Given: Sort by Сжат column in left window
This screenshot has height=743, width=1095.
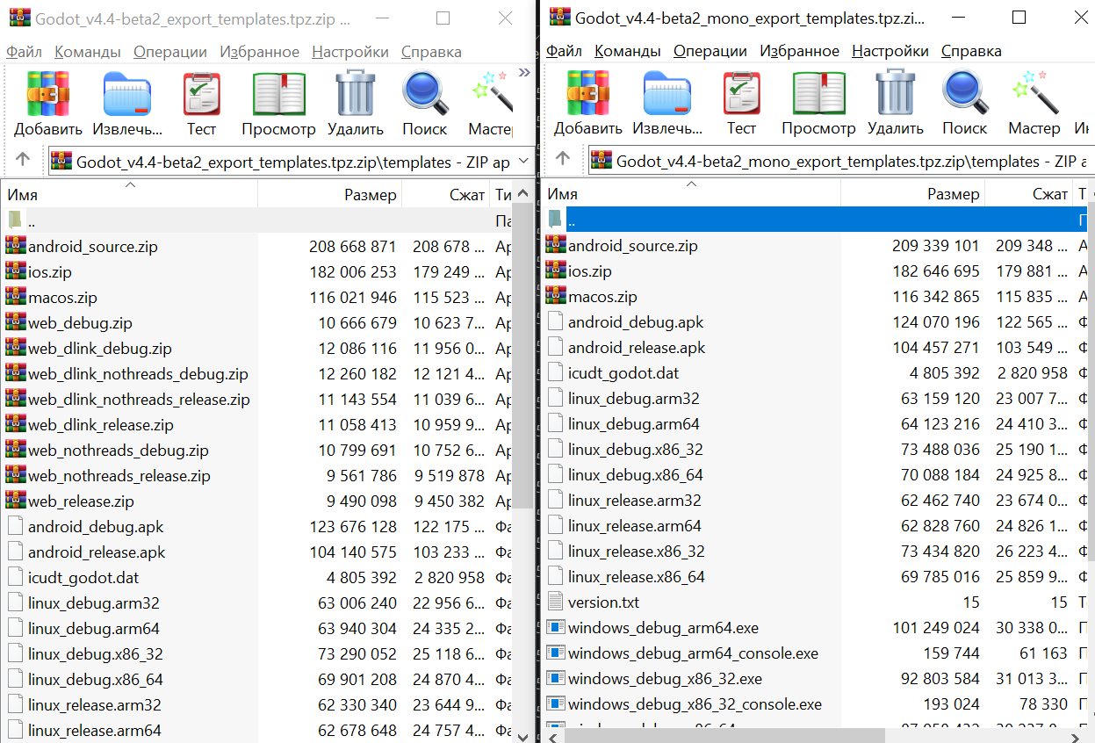Looking at the screenshot, I should pyautogui.click(x=446, y=194).
